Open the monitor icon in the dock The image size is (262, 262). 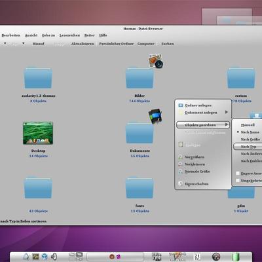35,257
